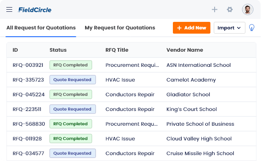Screen dimensions: 261x161
Task: Sort by Vendor Name column header
Action: pyautogui.click(x=185, y=50)
